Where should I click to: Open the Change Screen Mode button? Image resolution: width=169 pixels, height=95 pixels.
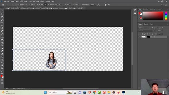coord(2,83)
